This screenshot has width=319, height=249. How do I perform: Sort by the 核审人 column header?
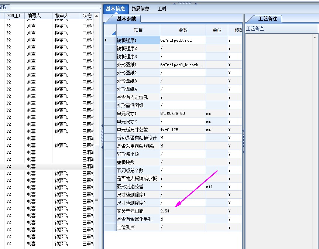tap(66, 16)
